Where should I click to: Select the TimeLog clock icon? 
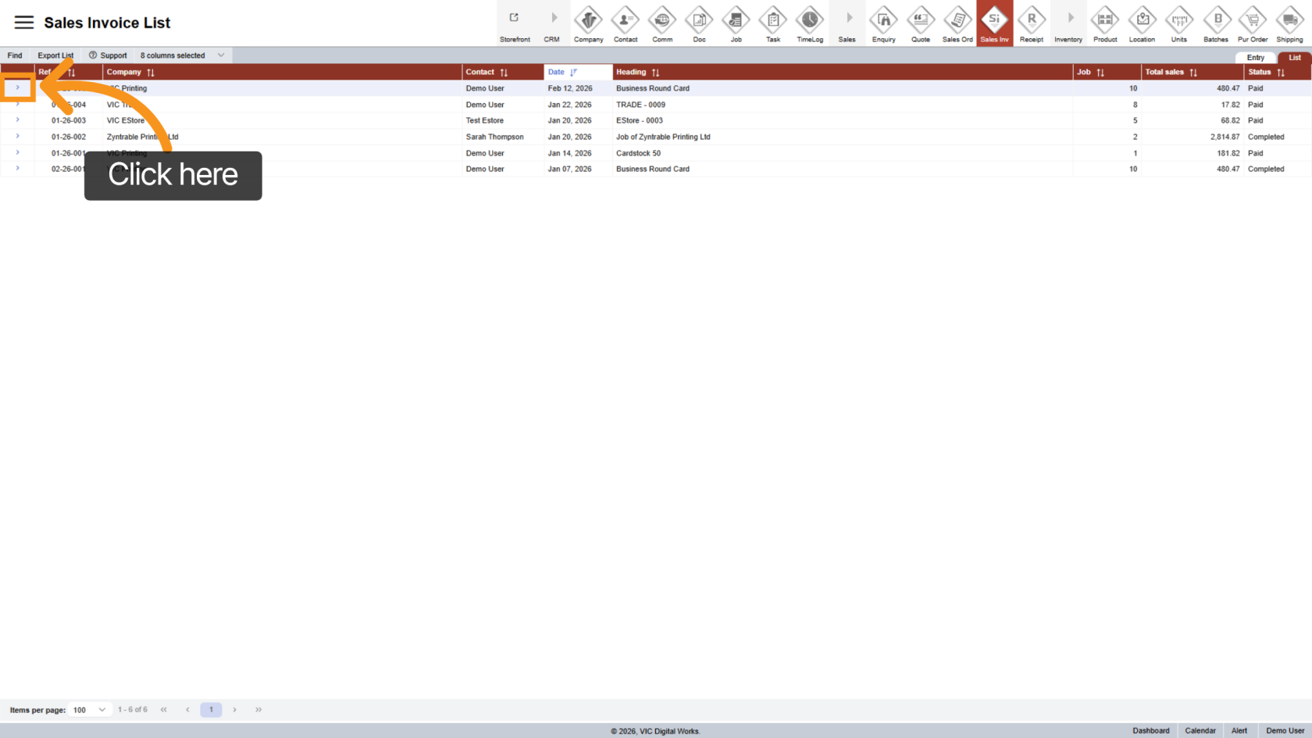coord(810,20)
